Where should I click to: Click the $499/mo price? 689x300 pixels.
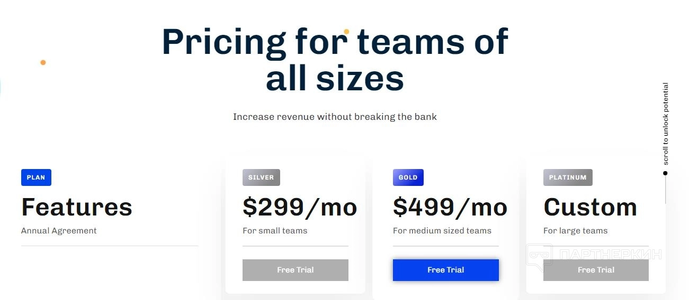pos(450,207)
